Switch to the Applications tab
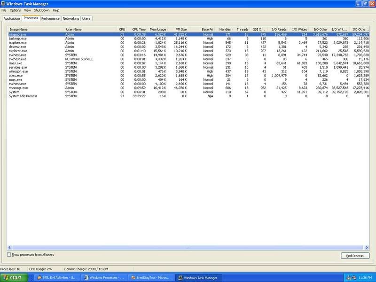 [12, 18]
